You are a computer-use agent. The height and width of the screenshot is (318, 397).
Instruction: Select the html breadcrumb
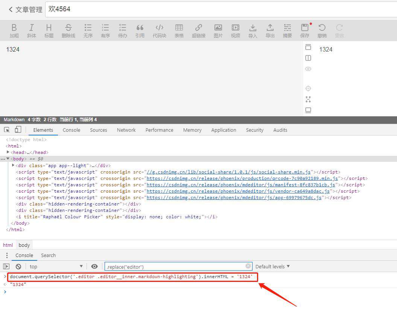(x=8, y=245)
